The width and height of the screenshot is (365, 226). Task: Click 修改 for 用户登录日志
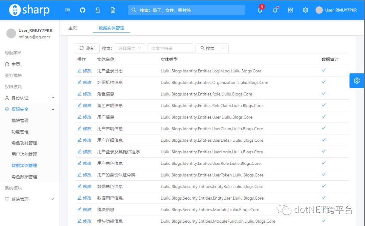click(84, 71)
